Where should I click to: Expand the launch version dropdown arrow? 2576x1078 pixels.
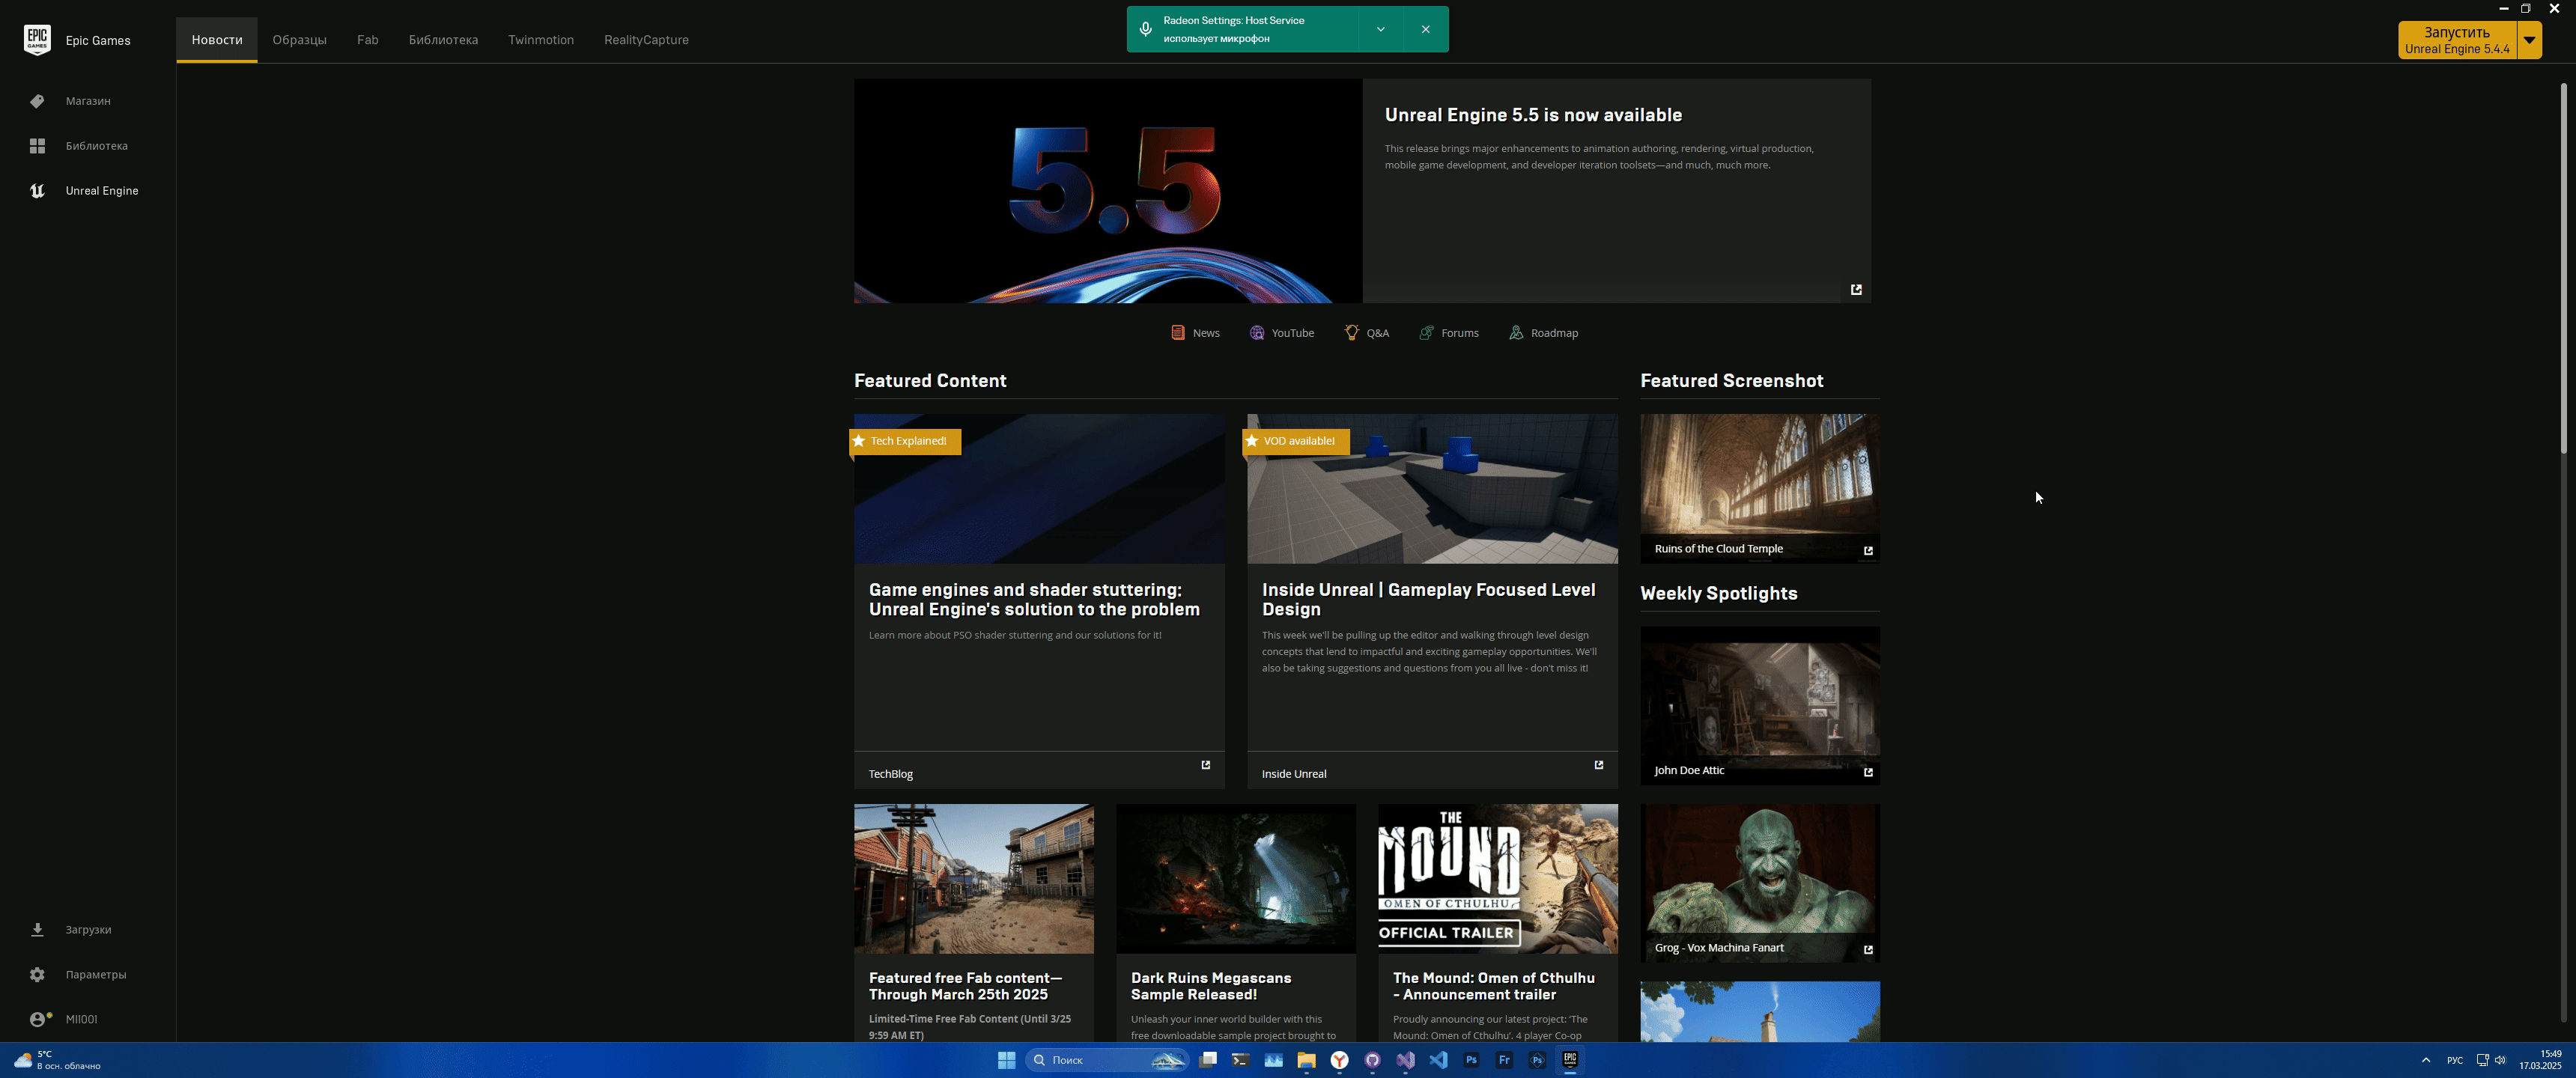click(2529, 40)
